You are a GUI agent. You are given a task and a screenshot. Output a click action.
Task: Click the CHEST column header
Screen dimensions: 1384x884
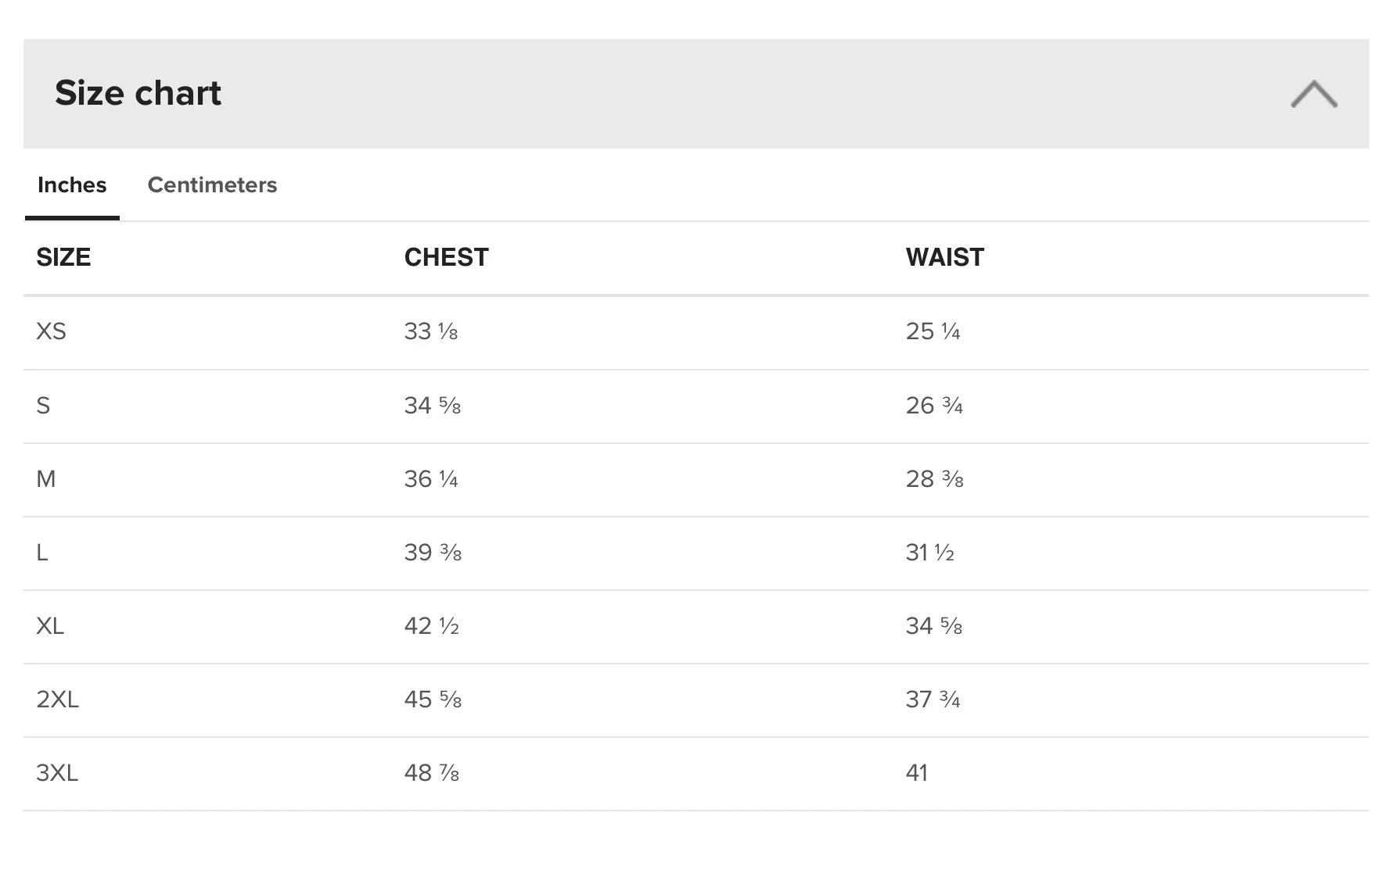(446, 257)
